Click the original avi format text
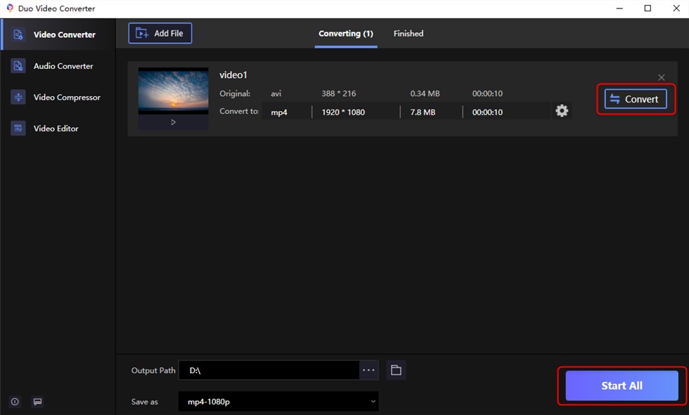Viewport: 689px width, 415px height. (x=276, y=93)
